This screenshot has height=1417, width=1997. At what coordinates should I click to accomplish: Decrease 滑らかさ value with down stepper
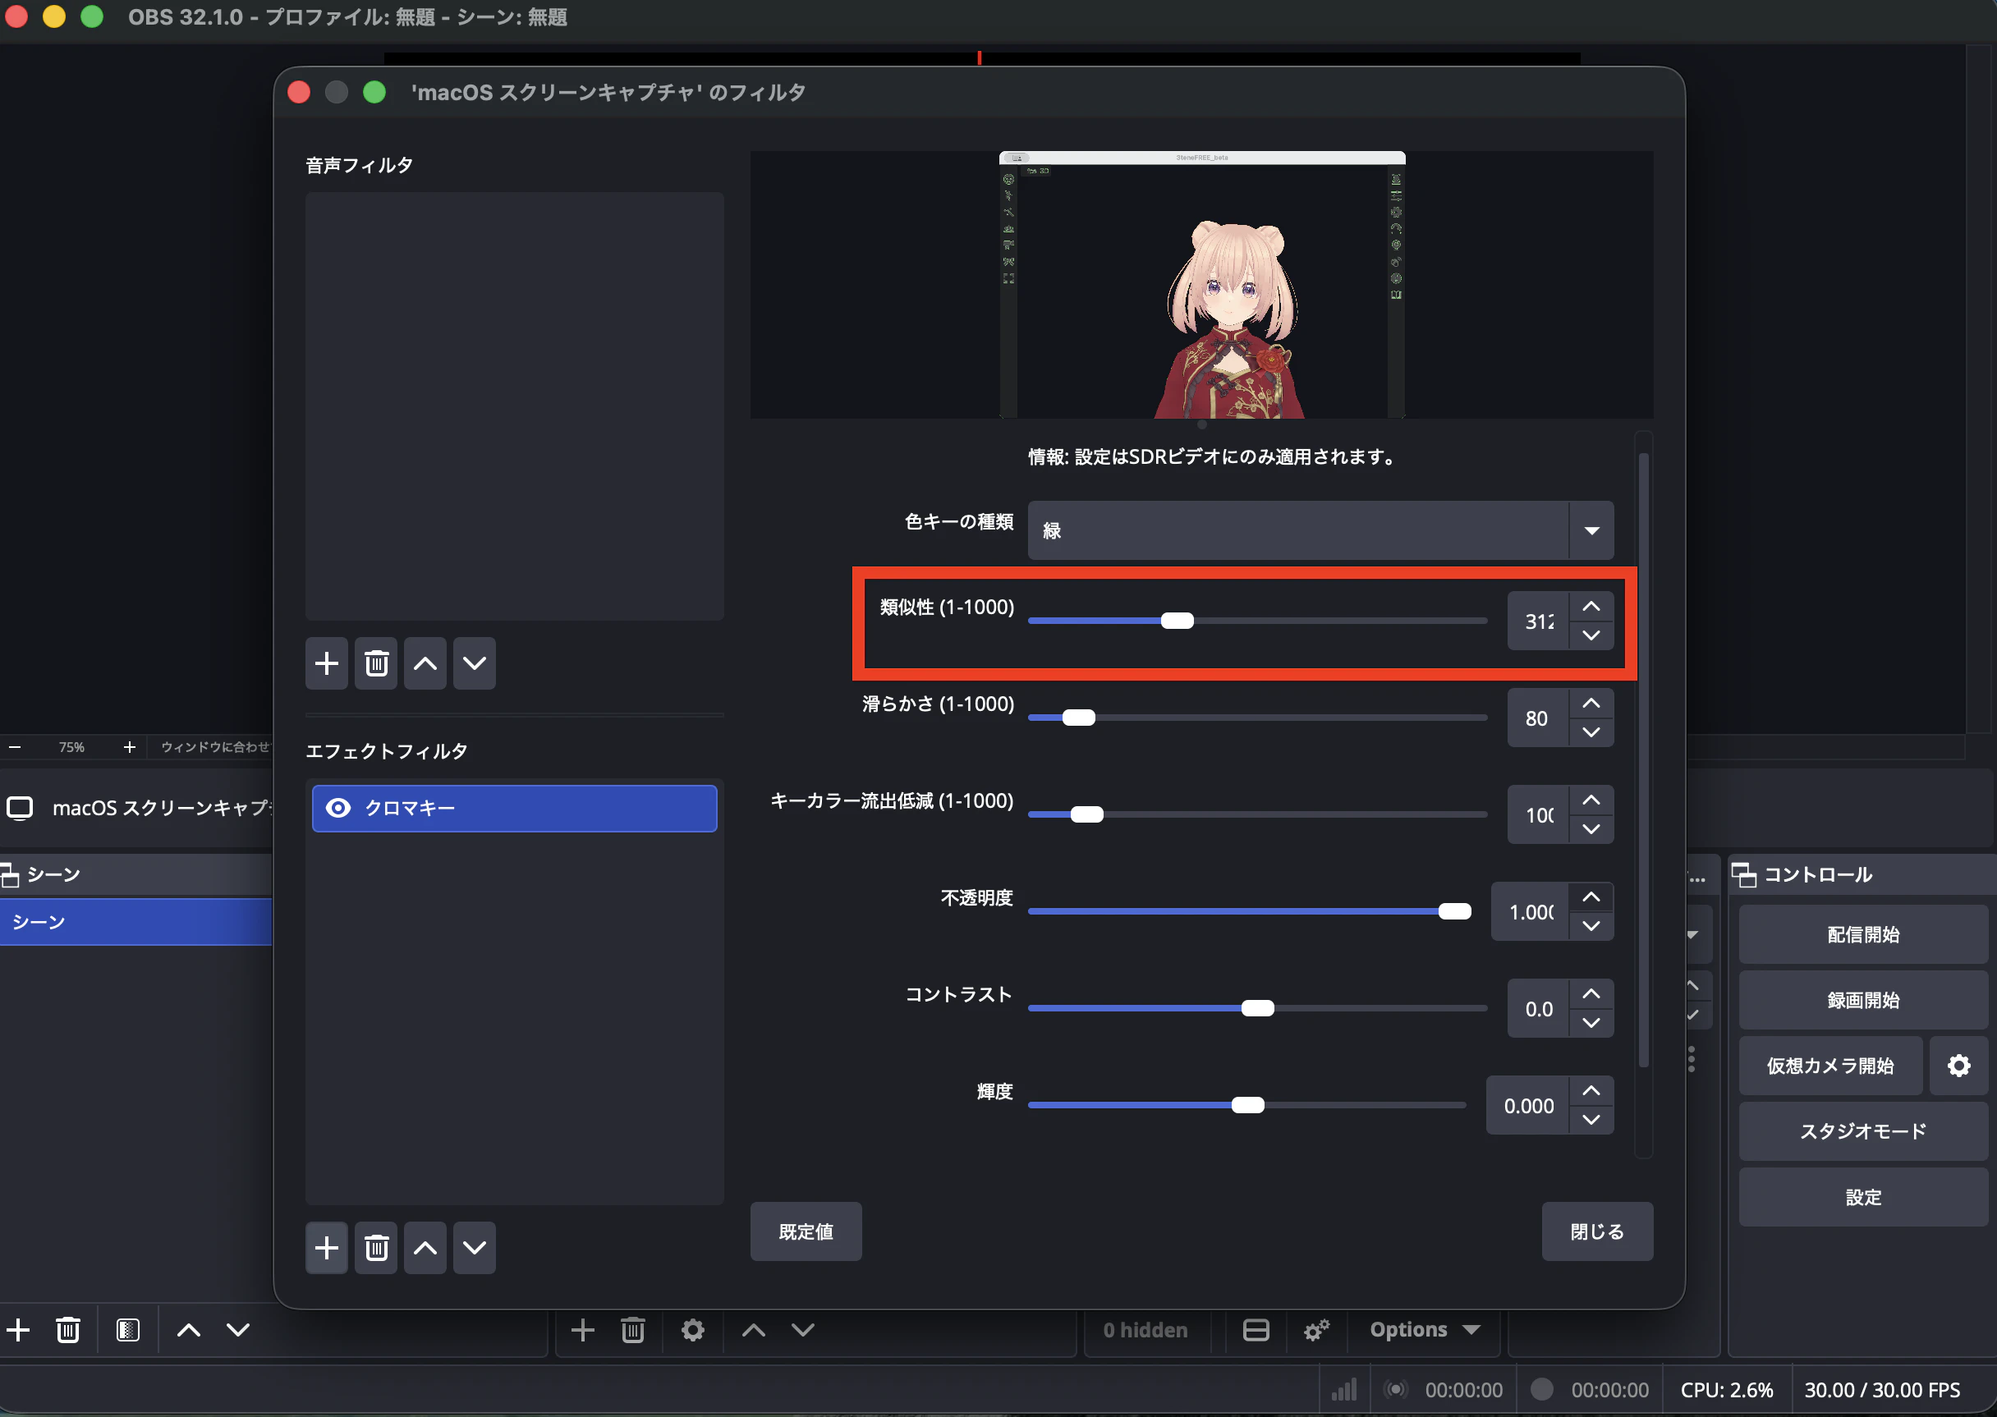(1591, 732)
